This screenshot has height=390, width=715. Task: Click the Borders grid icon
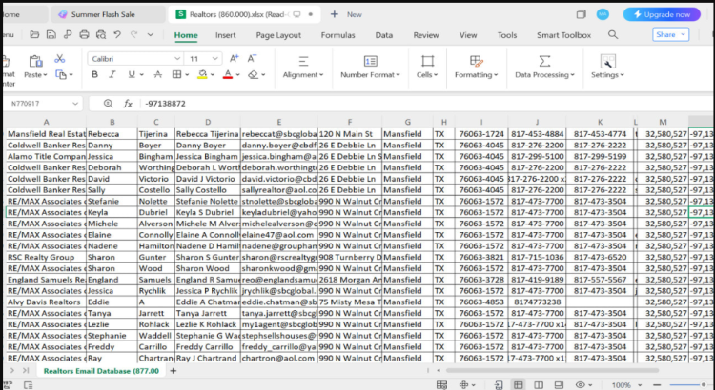click(177, 74)
